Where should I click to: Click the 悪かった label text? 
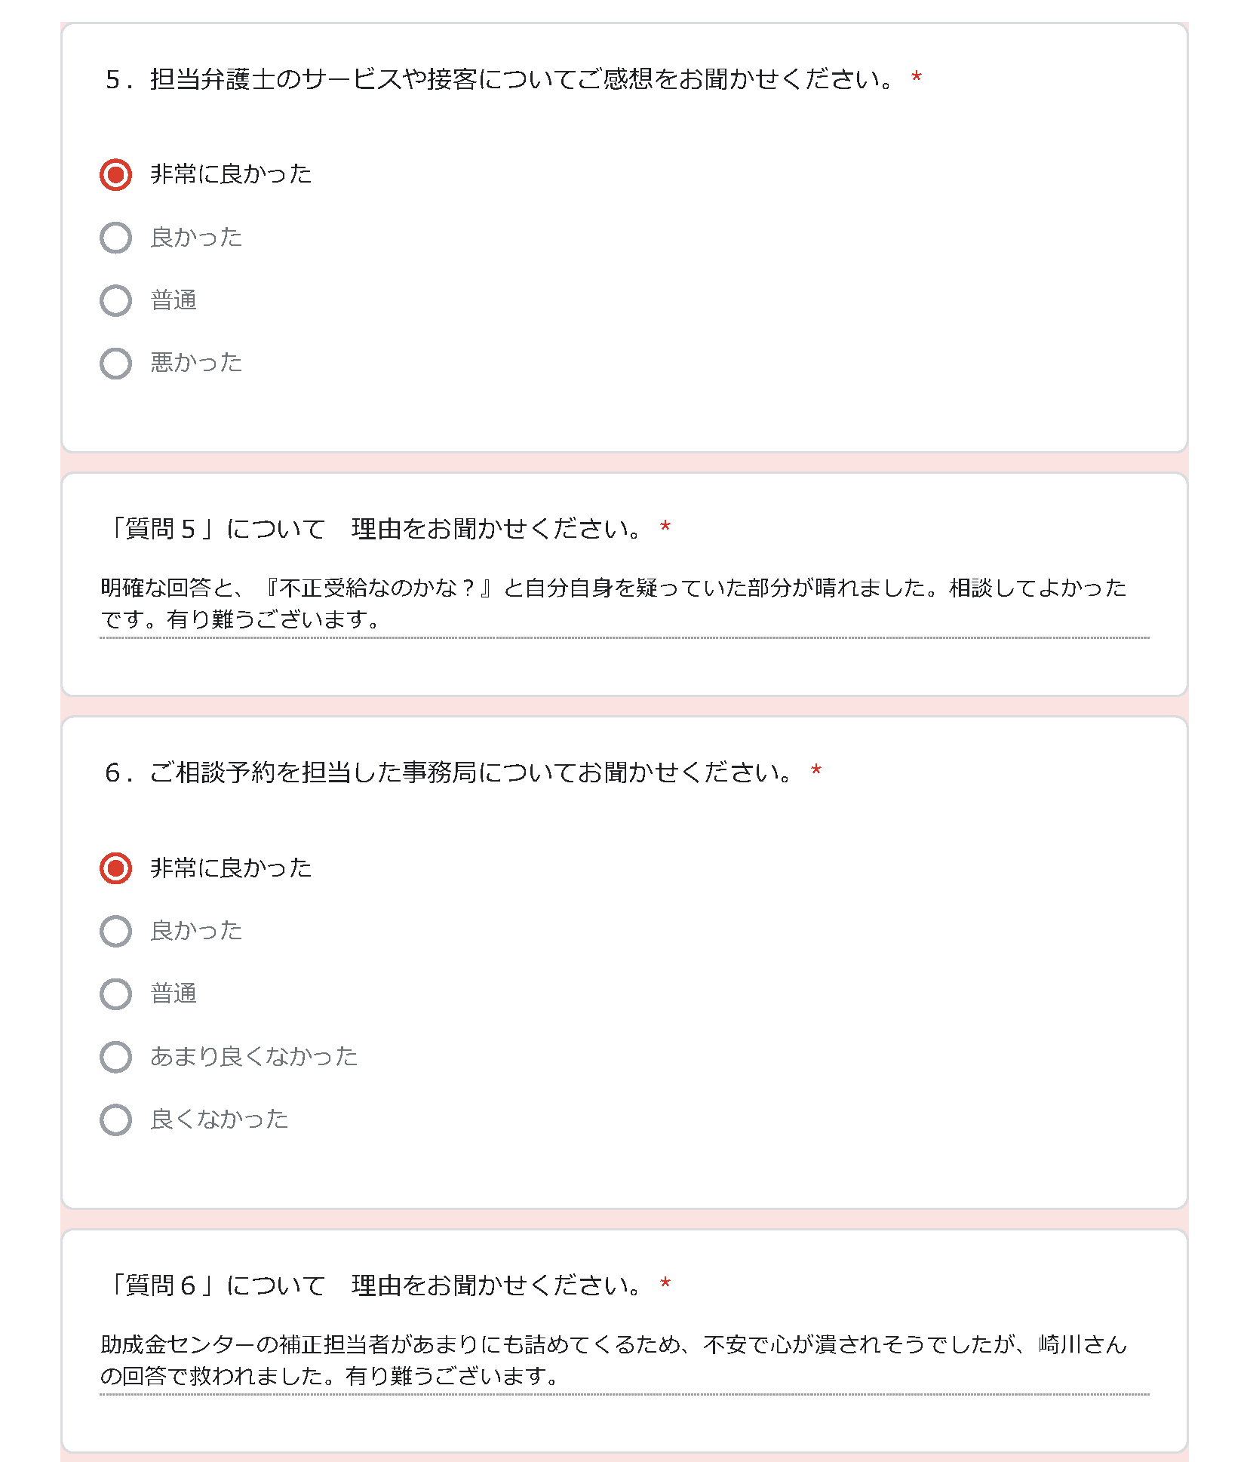[x=196, y=363]
